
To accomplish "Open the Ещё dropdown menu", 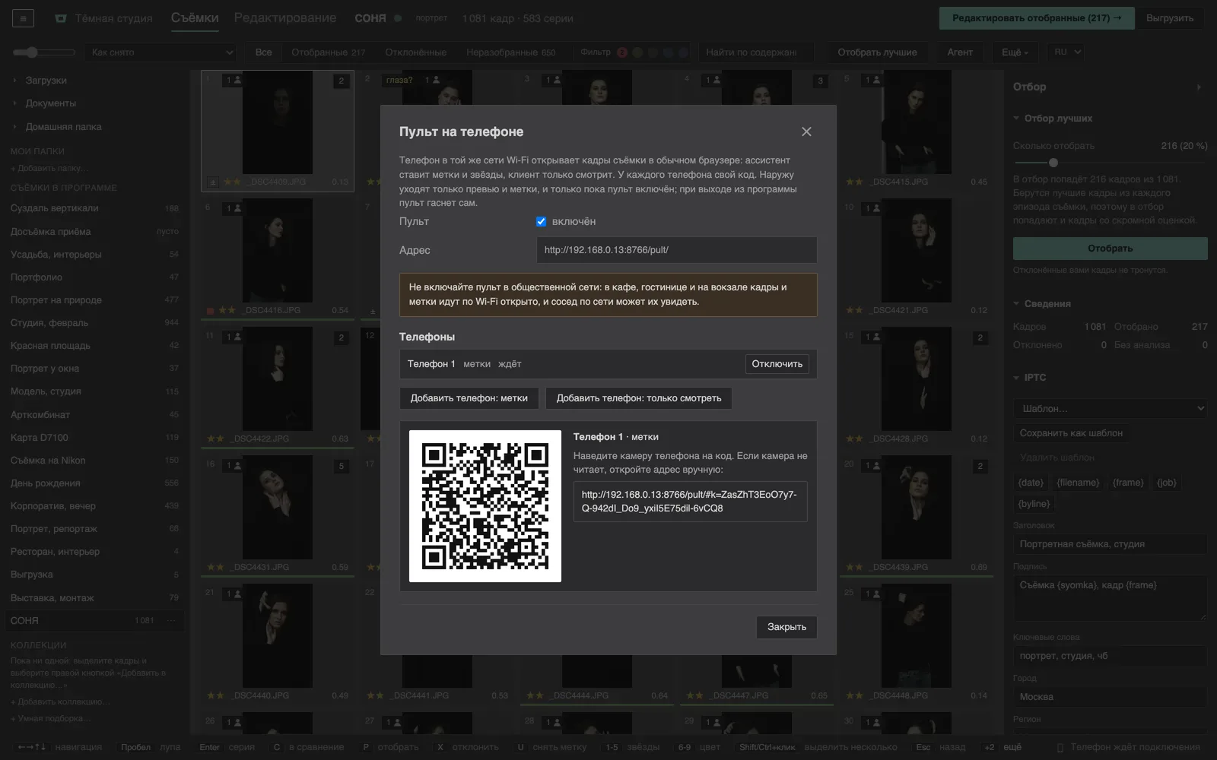I will click(x=1014, y=52).
